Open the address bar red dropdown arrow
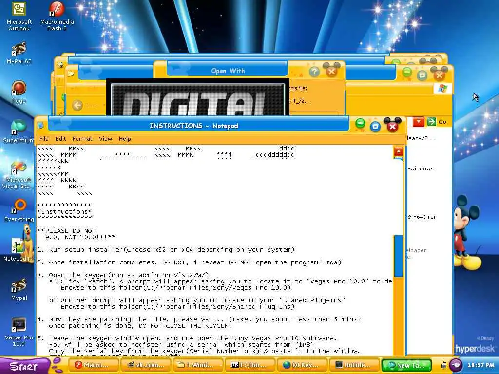The width and height of the screenshot is (499, 374). (419, 121)
